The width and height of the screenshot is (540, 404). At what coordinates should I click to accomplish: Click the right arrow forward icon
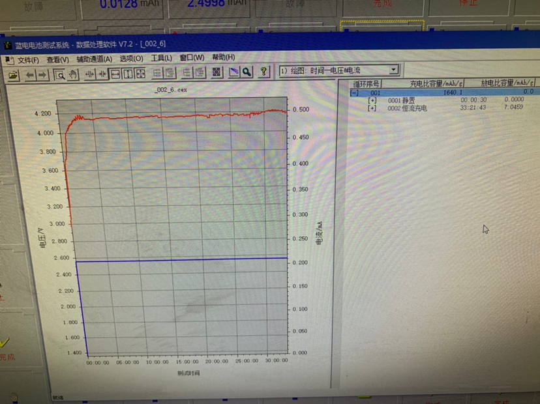coord(42,75)
